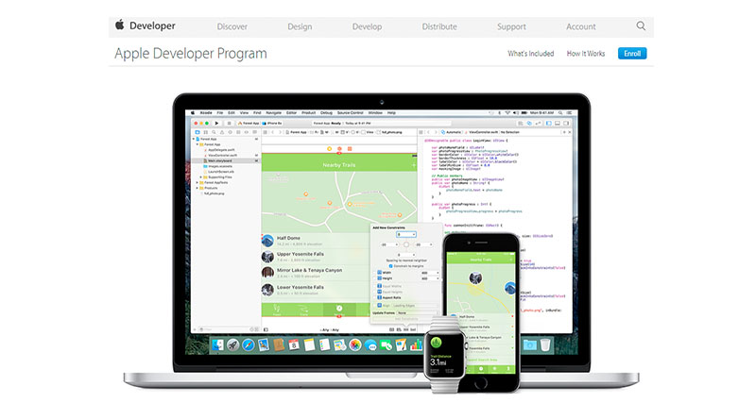Image resolution: width=756 pixels, height=420 pixels.
Task: Open the Design tab
Action: point(300,26)
